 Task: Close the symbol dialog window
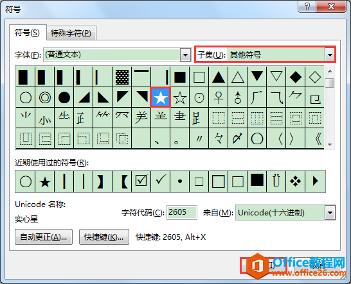tap(331, 6)
